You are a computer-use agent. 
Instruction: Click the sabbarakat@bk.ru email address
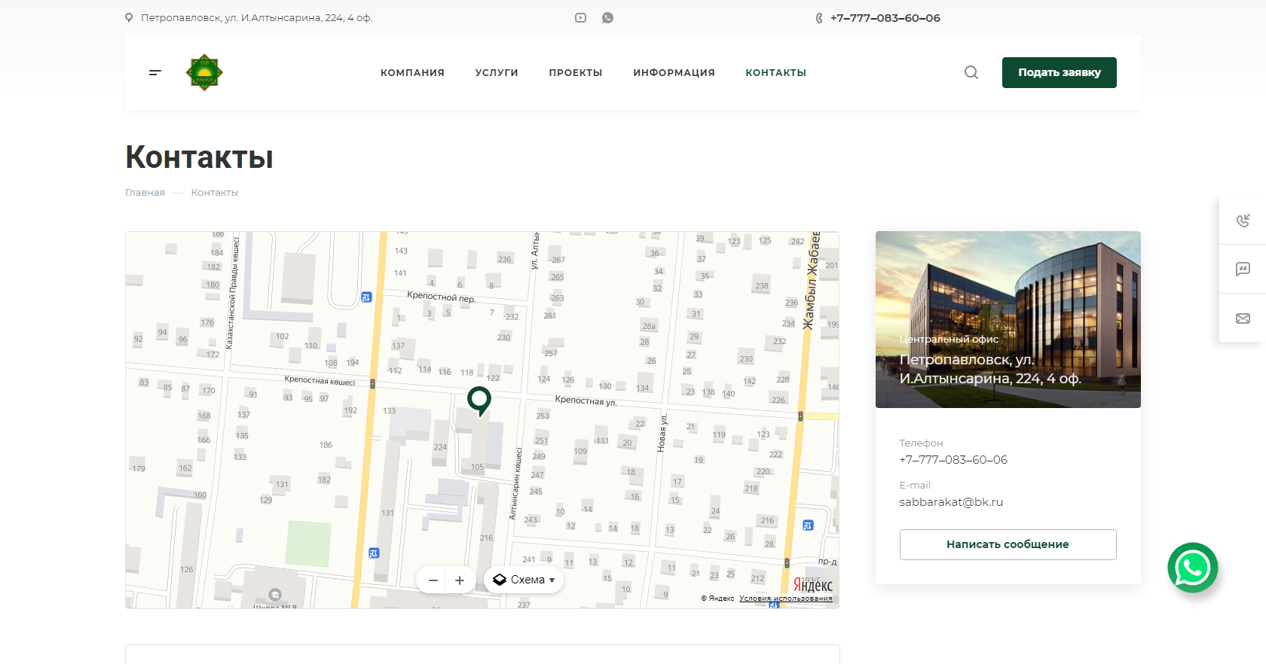click(951, 502)
